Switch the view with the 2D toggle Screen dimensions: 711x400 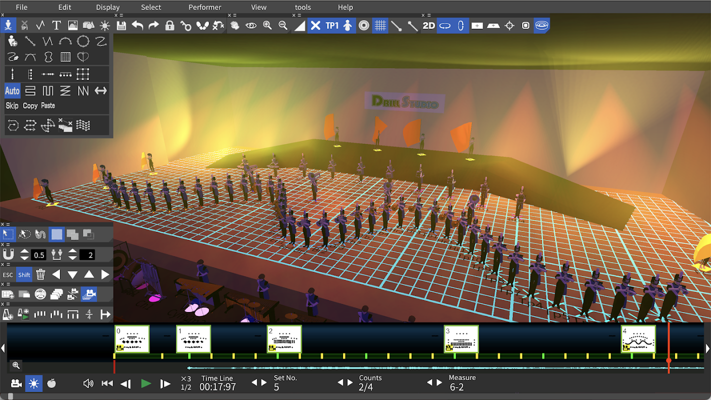point(428,25)
